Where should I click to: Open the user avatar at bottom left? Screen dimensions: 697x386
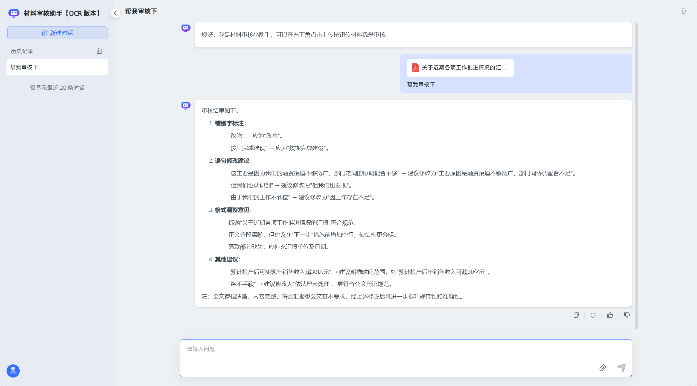[13, 371]
